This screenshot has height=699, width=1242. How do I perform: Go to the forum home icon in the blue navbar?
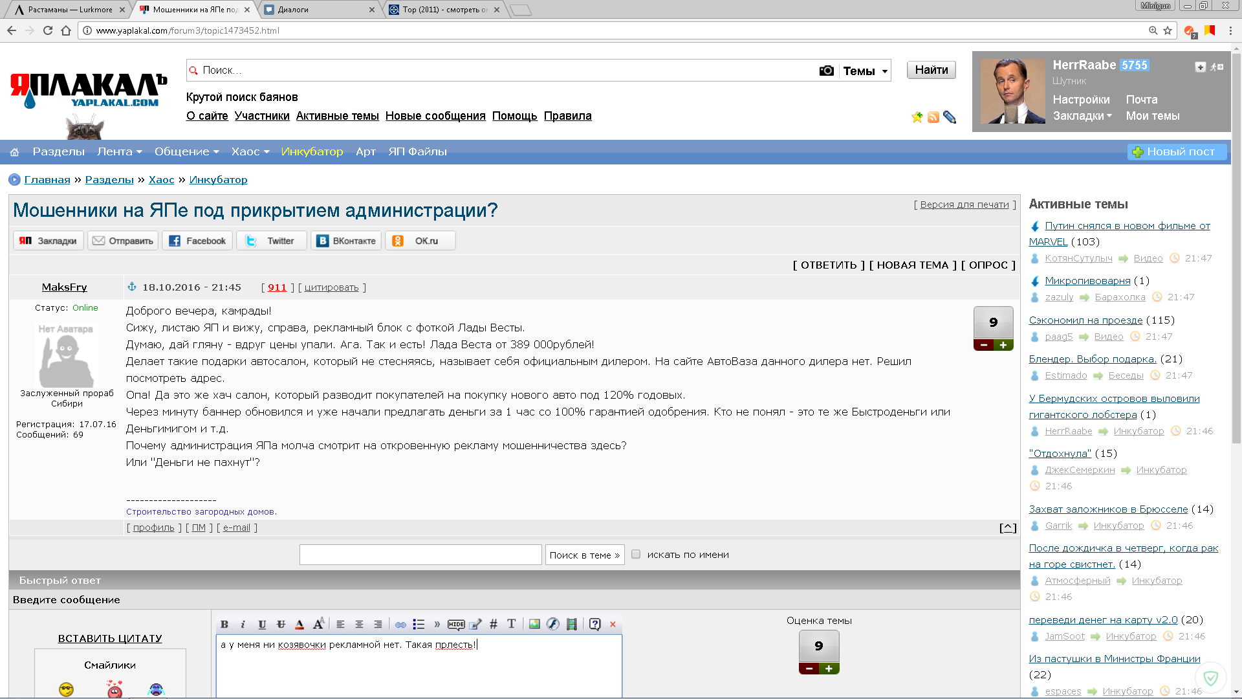tap(14, 152)
